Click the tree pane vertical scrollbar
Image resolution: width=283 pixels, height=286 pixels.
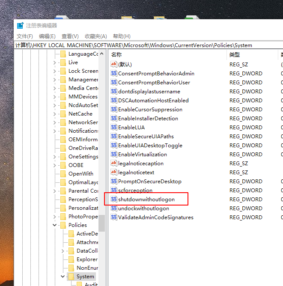click(101, 171)
